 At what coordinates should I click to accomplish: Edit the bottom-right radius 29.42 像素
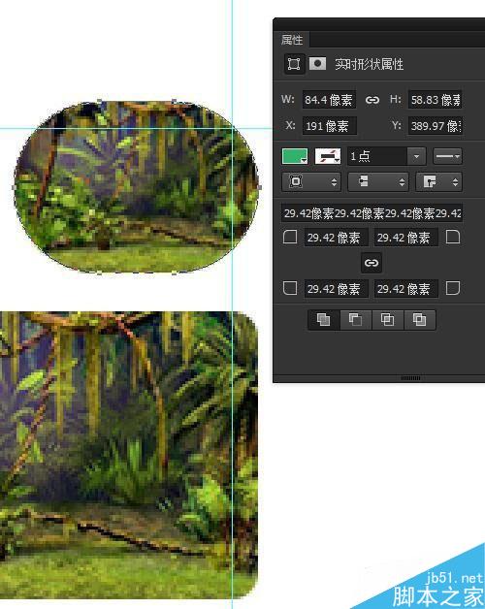click(x=405, y=289)
